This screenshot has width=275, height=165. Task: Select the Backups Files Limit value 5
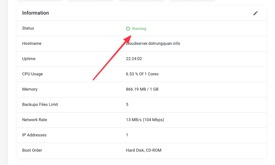point(127,105)
